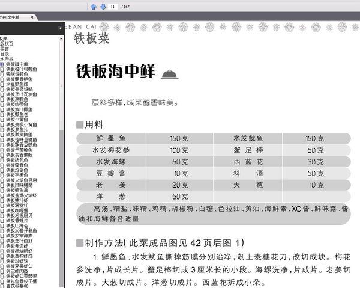Jump to the 铁板参鱼片 bookmark
Viewport: 360px width, 288px height.
[x=17, y=130]
